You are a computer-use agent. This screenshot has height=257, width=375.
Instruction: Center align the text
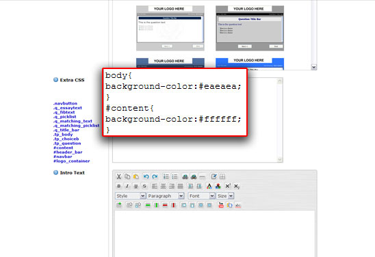163,187
